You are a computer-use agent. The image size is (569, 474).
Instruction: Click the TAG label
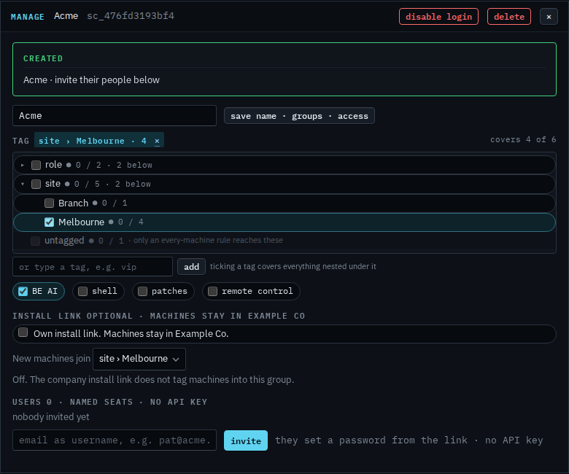pyautogui.click(x=20, y=141)
